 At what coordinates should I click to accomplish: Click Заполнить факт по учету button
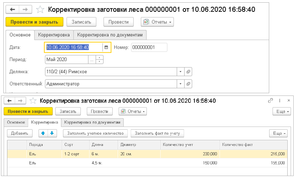point(157,133)
